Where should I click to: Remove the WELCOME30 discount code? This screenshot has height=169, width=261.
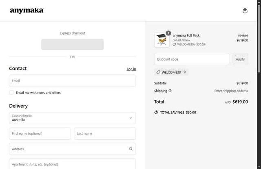pos(185,72)
